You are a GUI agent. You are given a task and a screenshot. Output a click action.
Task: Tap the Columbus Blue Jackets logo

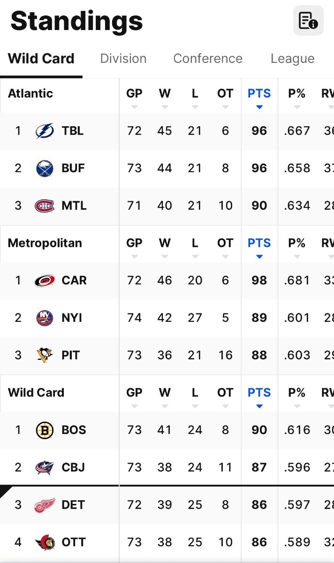(45, 467)
